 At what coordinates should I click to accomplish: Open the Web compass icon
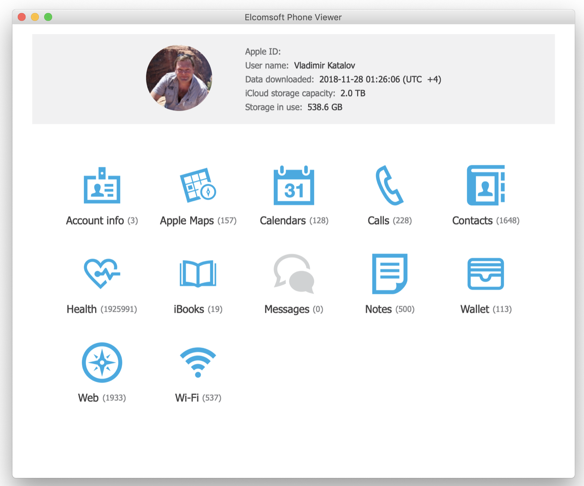(102, 362)
